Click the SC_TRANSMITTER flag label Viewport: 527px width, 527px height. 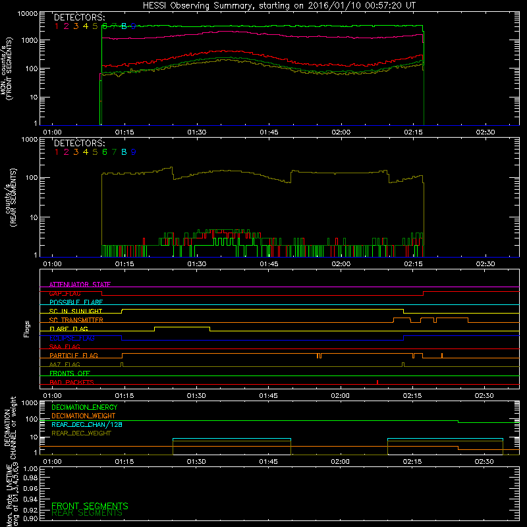tap(76, 320)
